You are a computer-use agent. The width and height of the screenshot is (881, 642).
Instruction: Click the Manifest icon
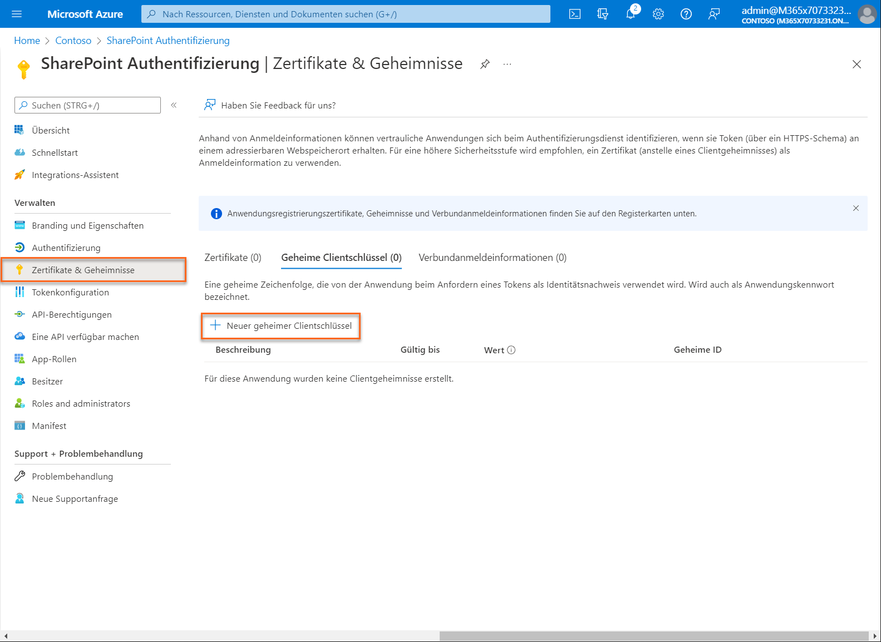[19, 426]
